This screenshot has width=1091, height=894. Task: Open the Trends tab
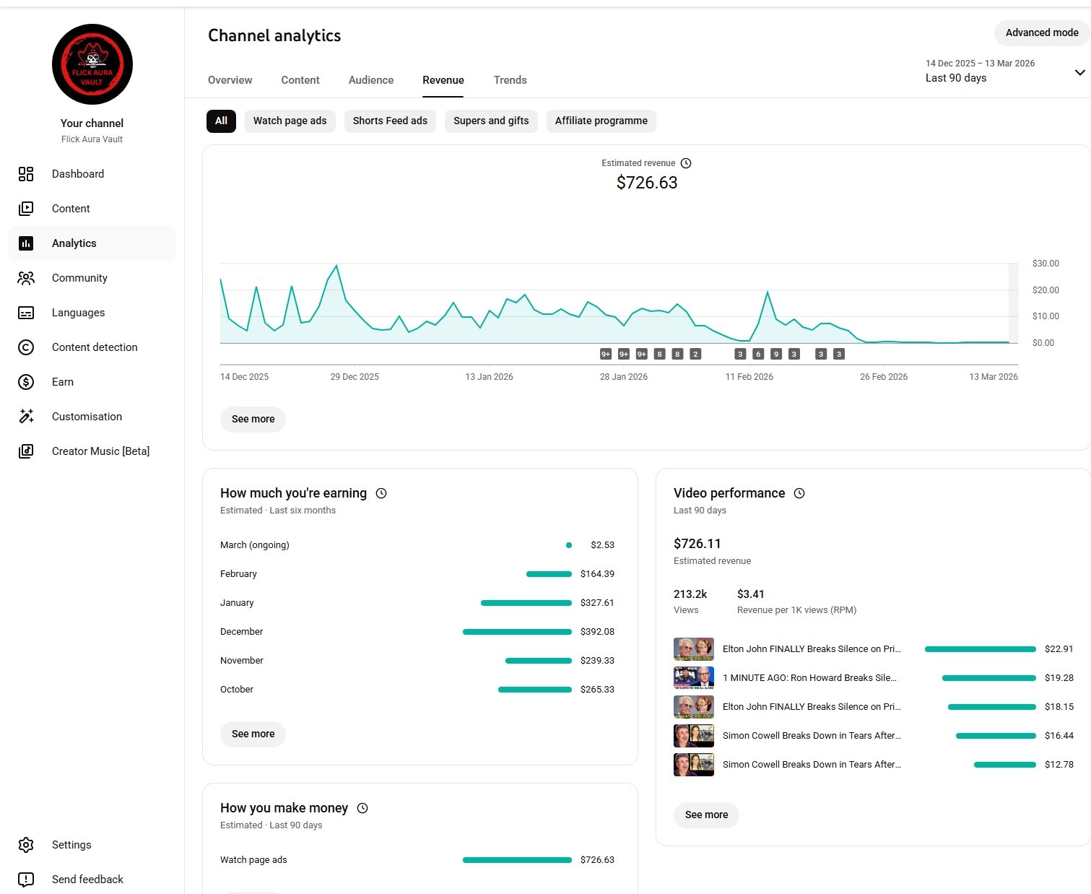[x=510, y=80]
